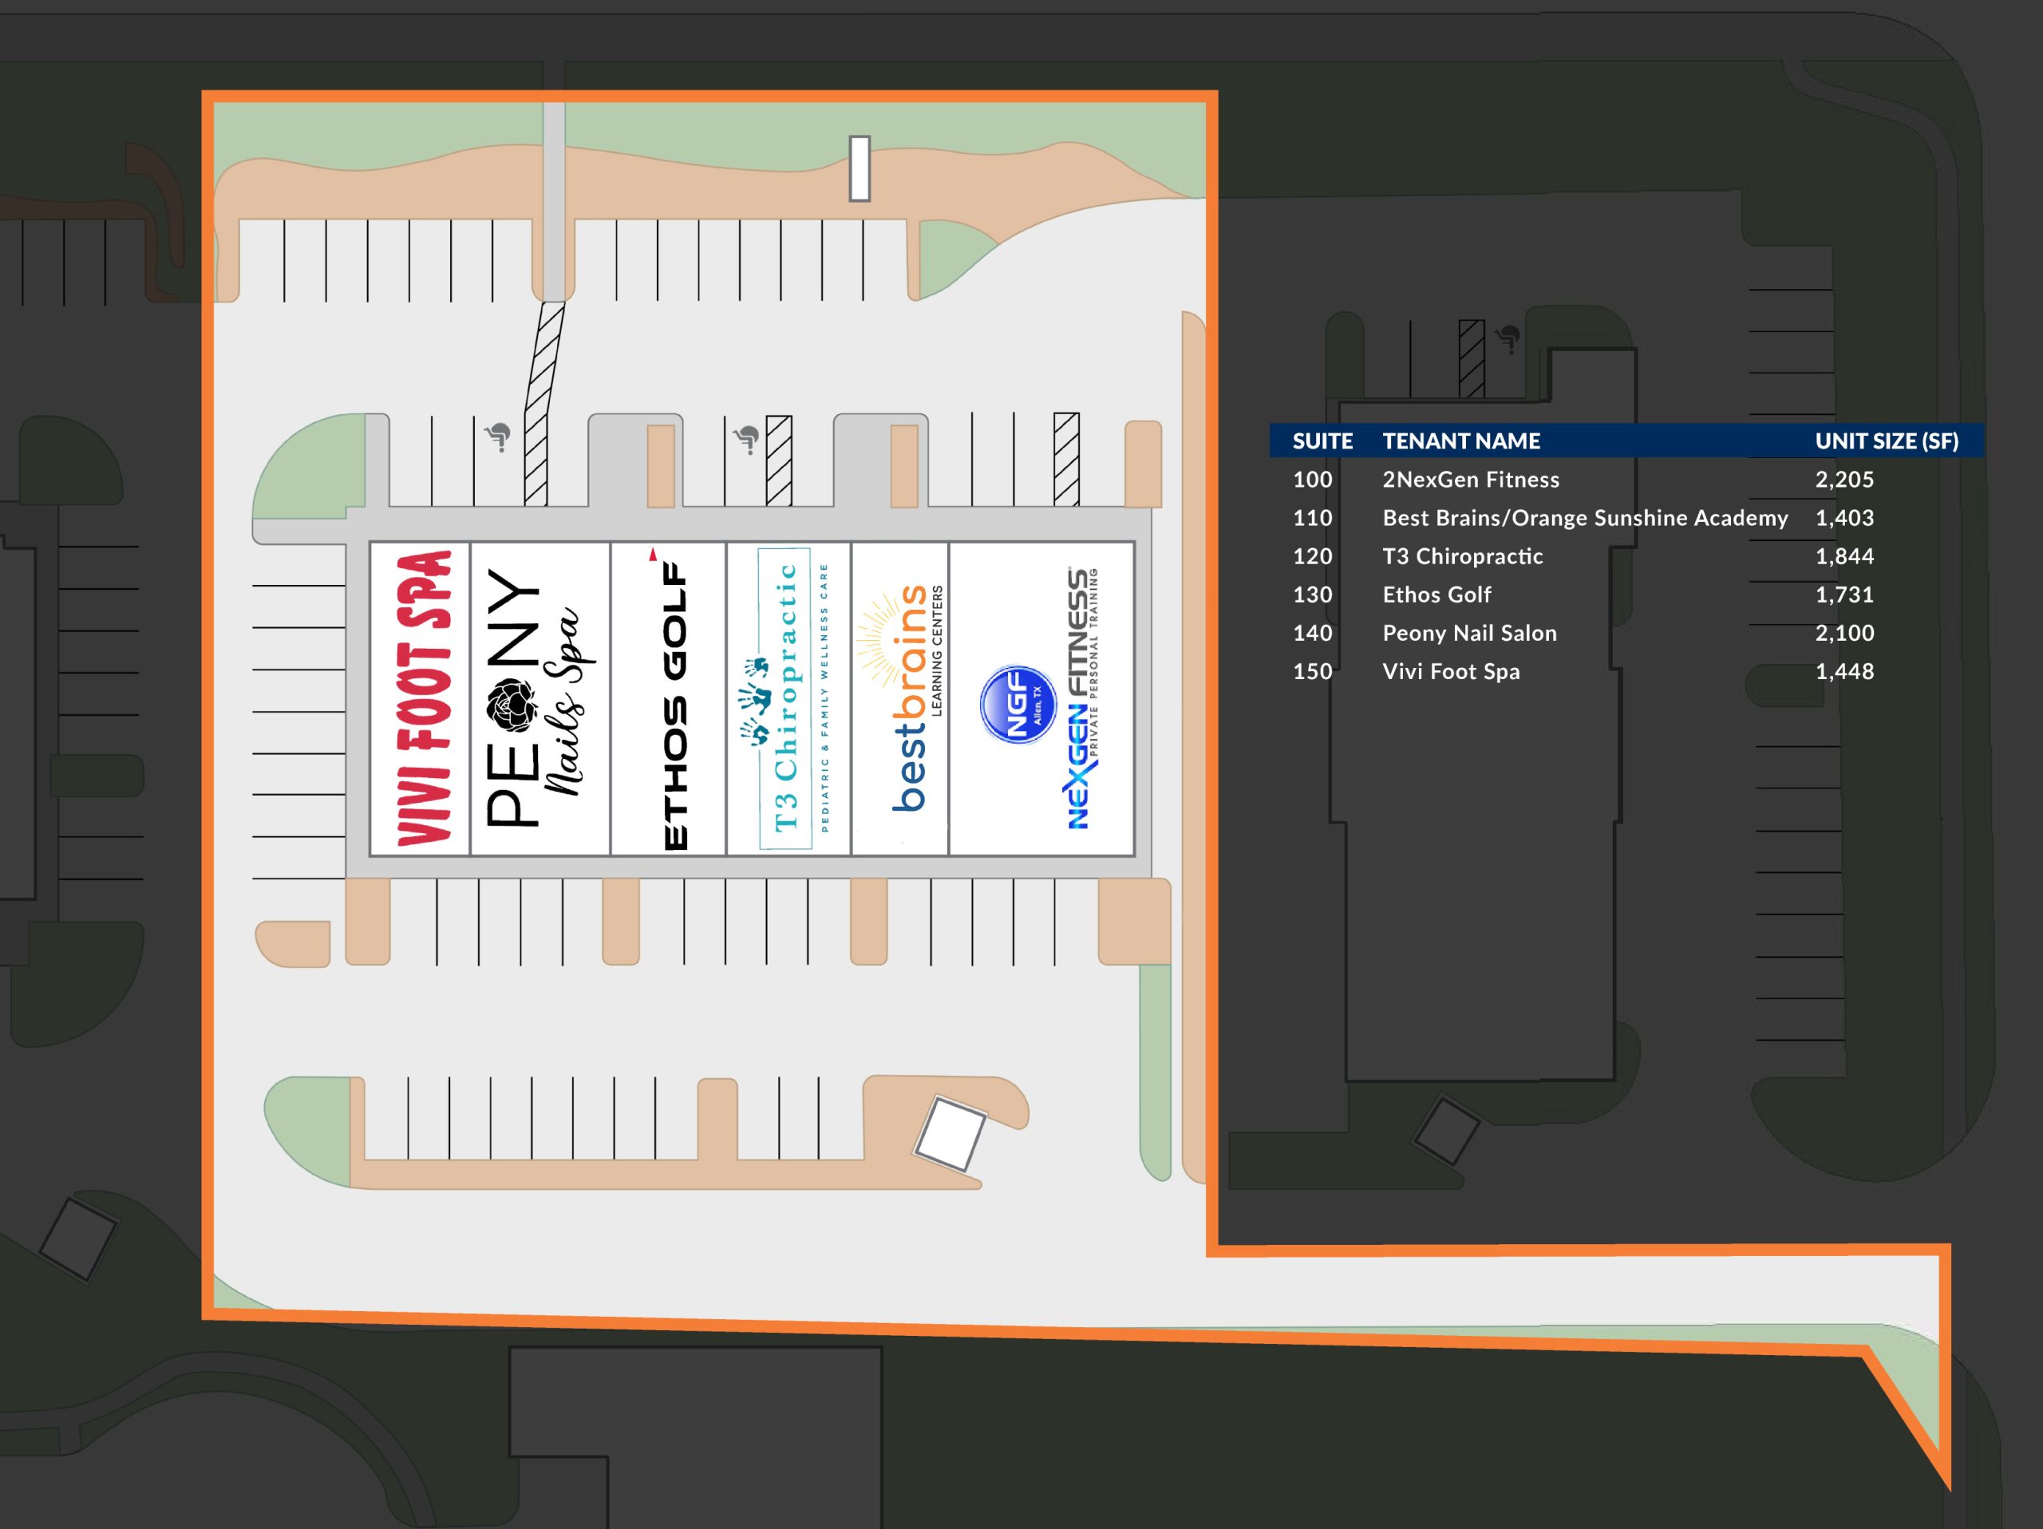Click suite number 150 in table
This screenshot has width=2043, height=1529.
1311,671
